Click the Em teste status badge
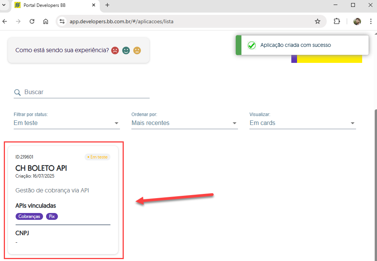The height and width of the screenshot is (261, 377). [x=97, y=157]
